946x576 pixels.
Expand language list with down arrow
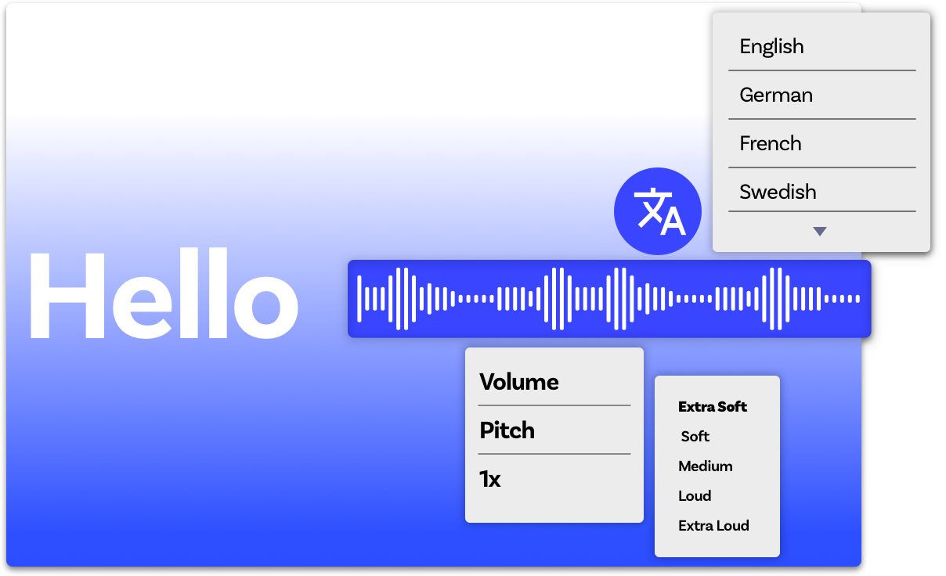(x=820, y=232)
